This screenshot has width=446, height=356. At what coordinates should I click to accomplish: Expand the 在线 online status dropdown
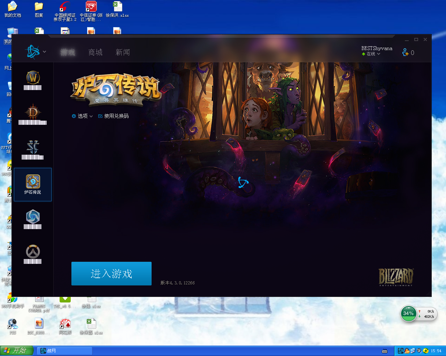pyautogui.click(x=371, y=54)
